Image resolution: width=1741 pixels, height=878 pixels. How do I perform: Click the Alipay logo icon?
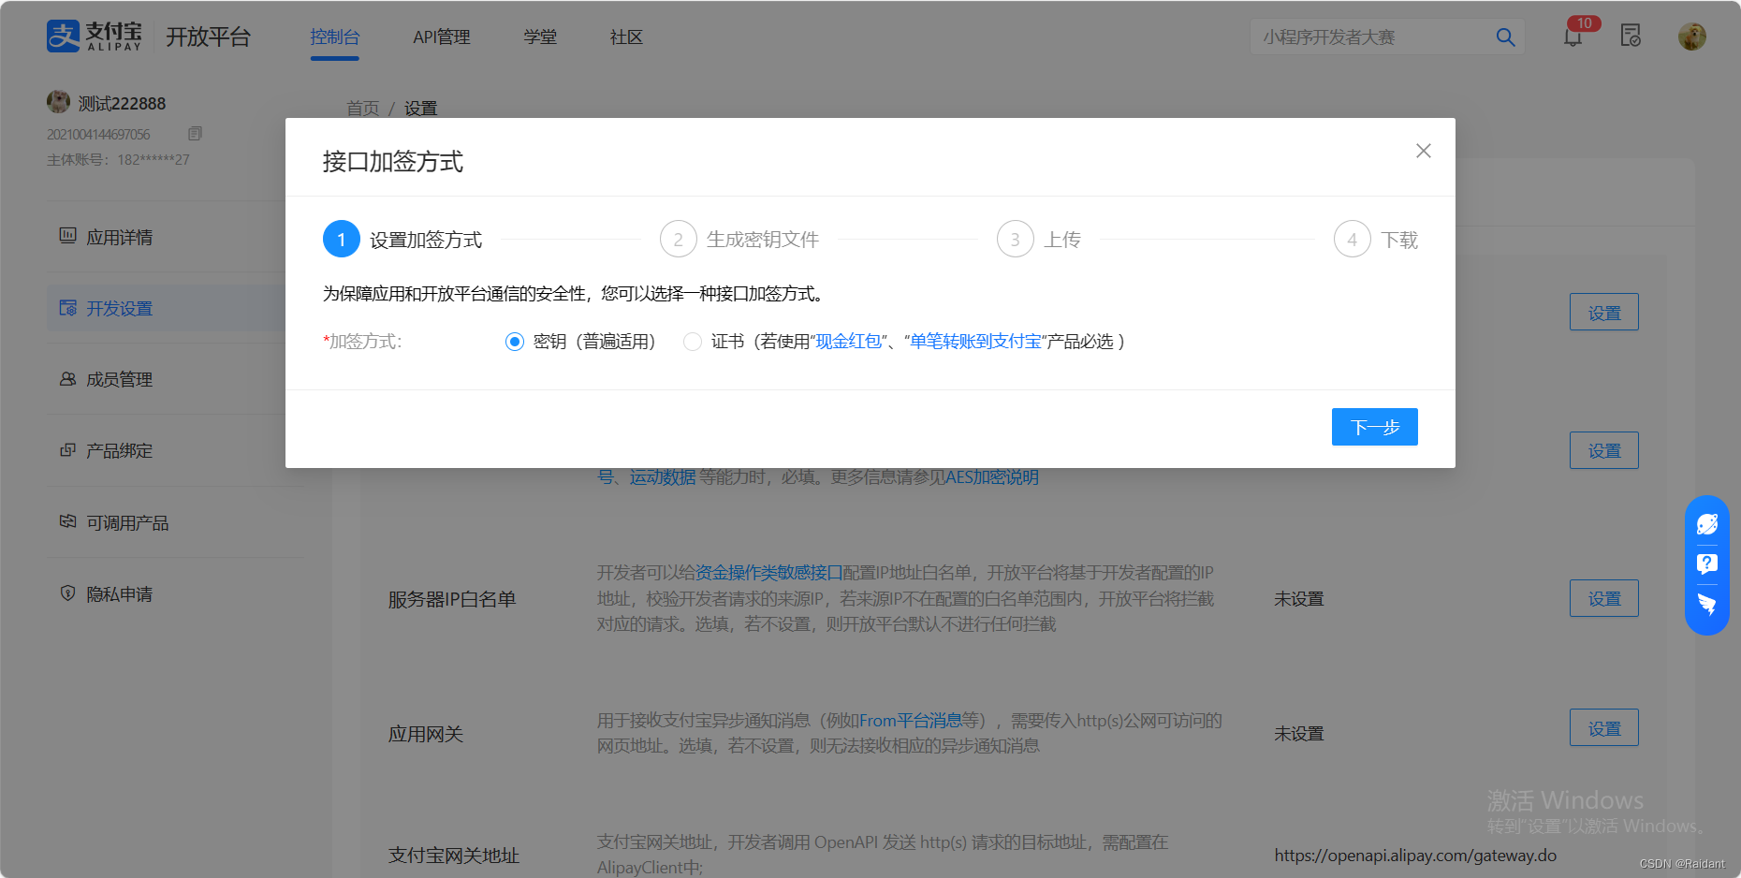[x=64, y=37]
